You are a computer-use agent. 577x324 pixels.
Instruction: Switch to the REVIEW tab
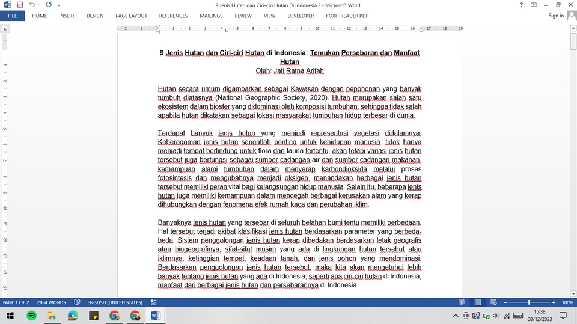click(243, 16)
